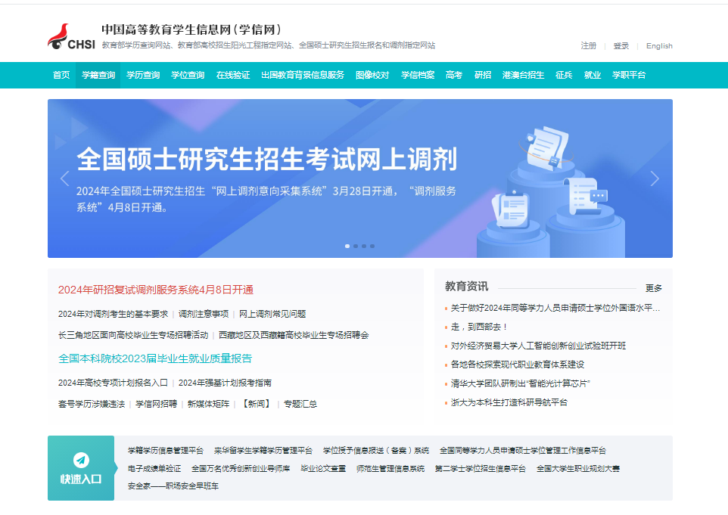Click the 注册 link in header
The width and height of the screenshot is (728, 515).
point(588,45)
